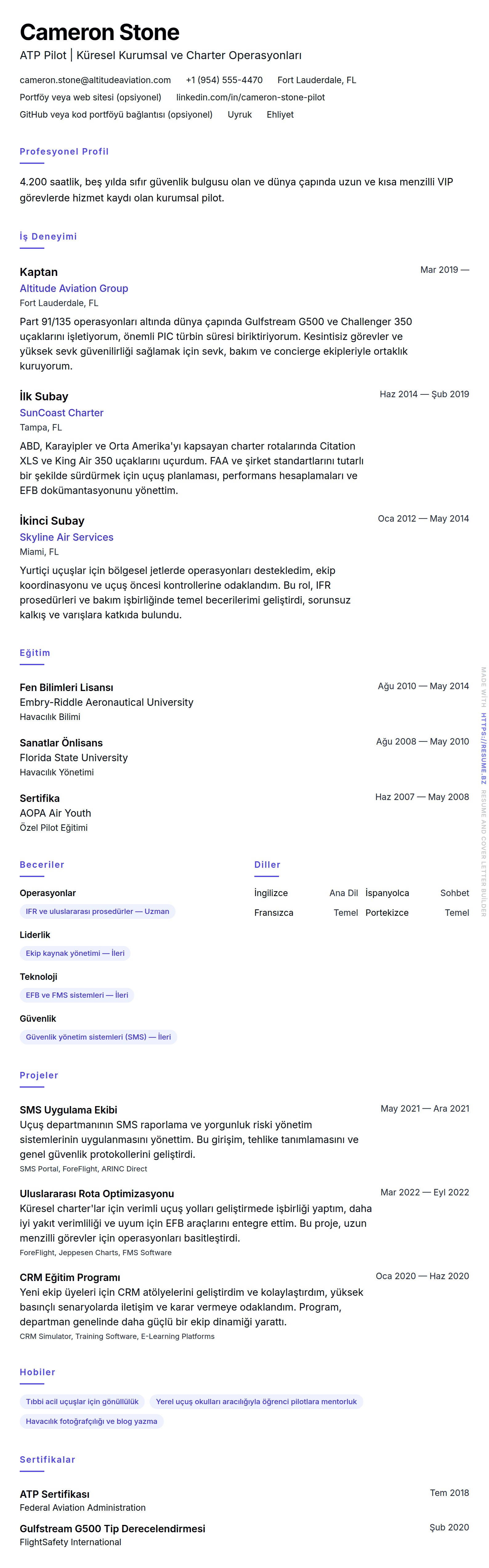Click the cameron.stone@altitudeaviation.com email address
The width and height of the screenshot is (489, 1568).
pos(95,80)
